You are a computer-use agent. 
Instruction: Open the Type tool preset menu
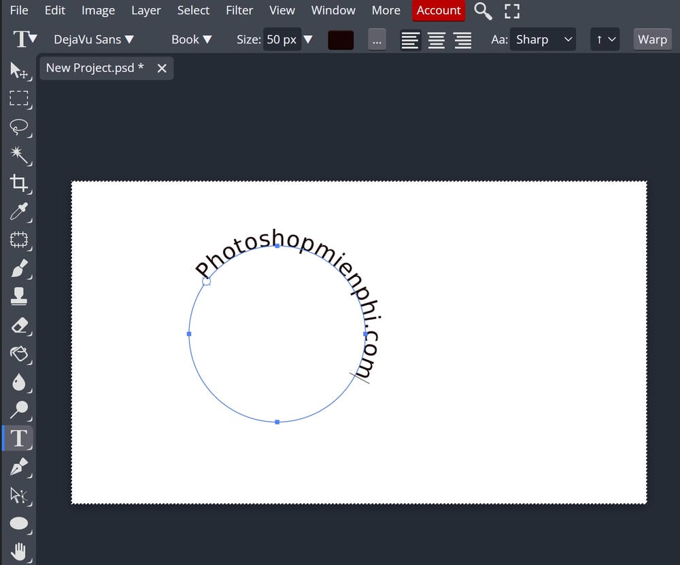(24, 39)
